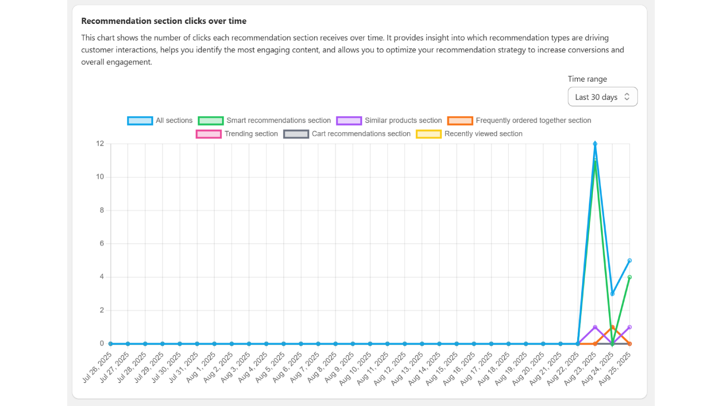Select the peak data point at Aug 23, 2025

(x=595, y=143)
